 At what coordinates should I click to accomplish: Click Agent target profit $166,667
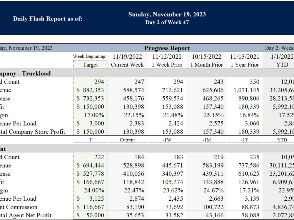(90, 182)
